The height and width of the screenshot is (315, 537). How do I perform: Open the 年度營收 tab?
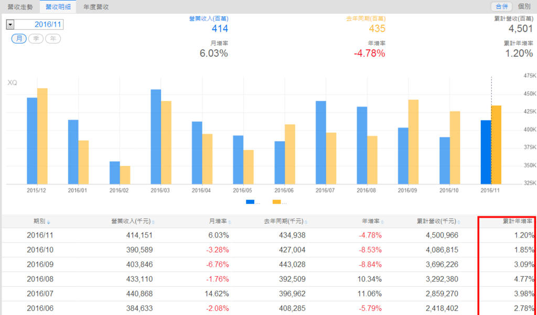pos(96,7)
